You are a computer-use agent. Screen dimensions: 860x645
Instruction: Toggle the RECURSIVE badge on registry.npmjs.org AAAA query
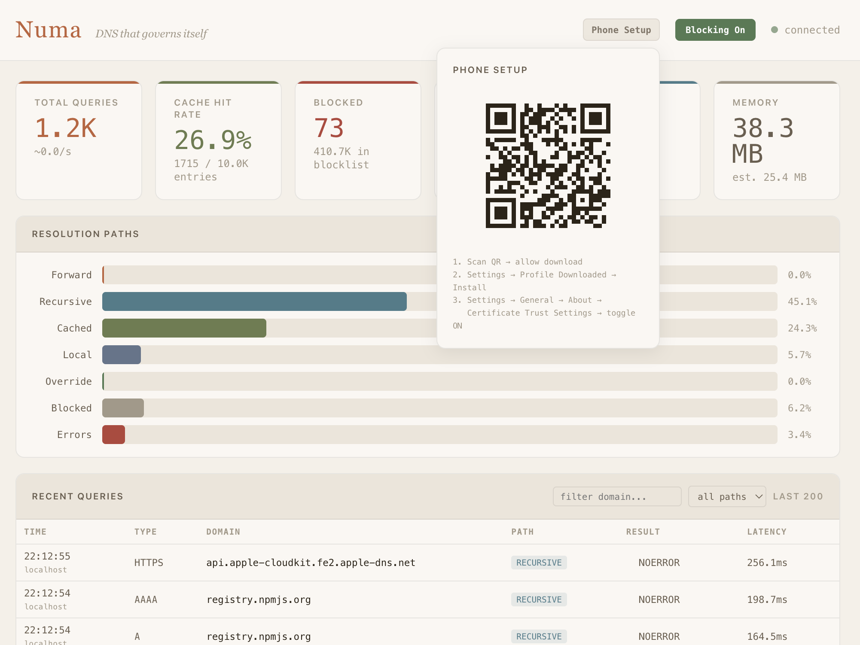tap(539, 599)
